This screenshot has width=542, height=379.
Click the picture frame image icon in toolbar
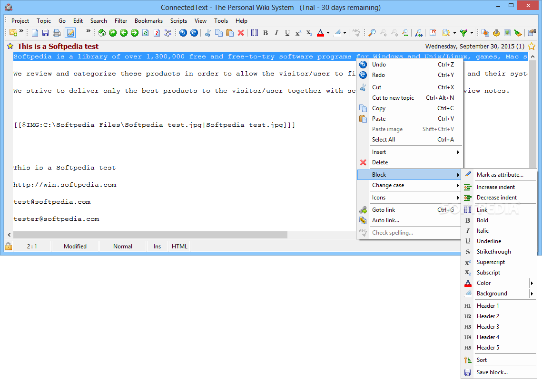tap(507, 33)
